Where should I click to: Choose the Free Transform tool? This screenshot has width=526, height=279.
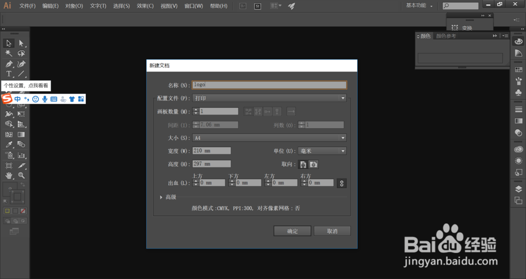(x=22, y=114)
